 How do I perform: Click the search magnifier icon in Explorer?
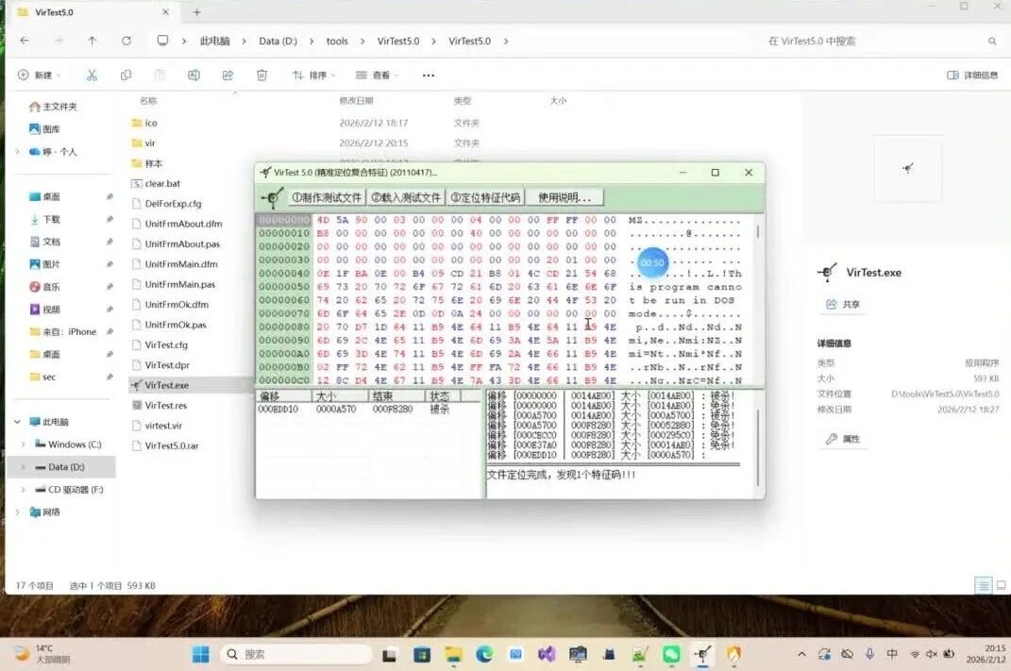[x=992, y=42]
